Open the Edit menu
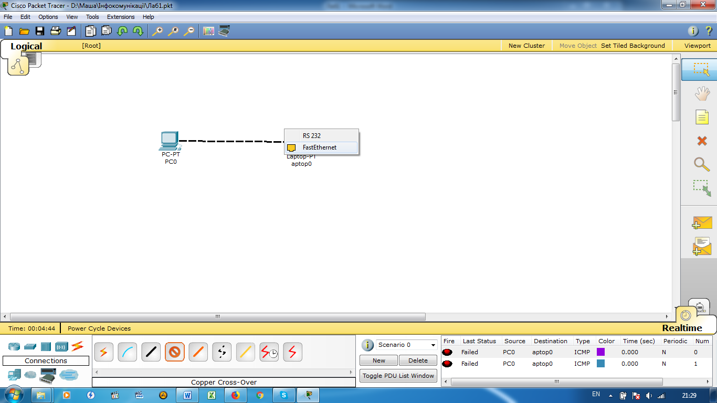The image size is (717, 403). [25, 17]
